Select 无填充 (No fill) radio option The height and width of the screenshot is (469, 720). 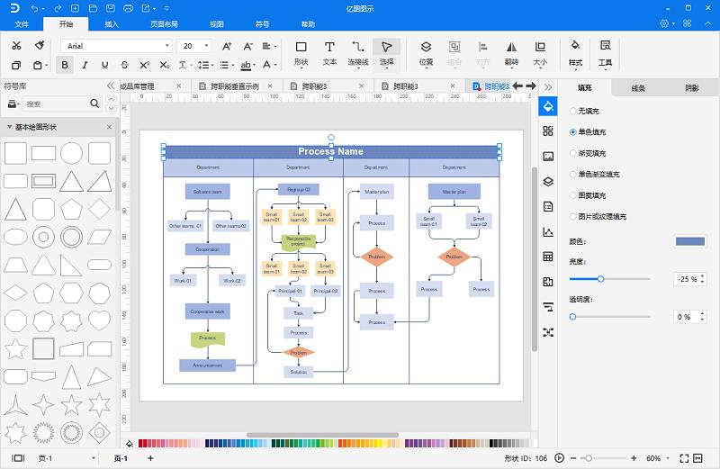pos(573,111)
